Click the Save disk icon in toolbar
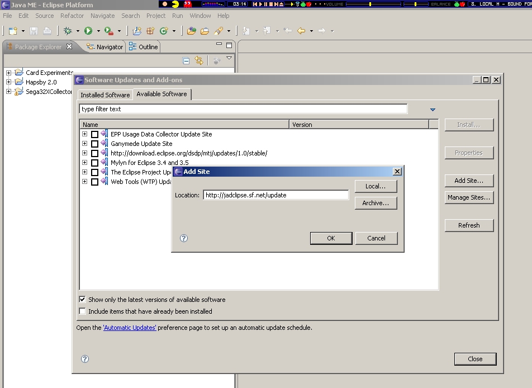Screen dimensions: 532x388 coord(34,31)
